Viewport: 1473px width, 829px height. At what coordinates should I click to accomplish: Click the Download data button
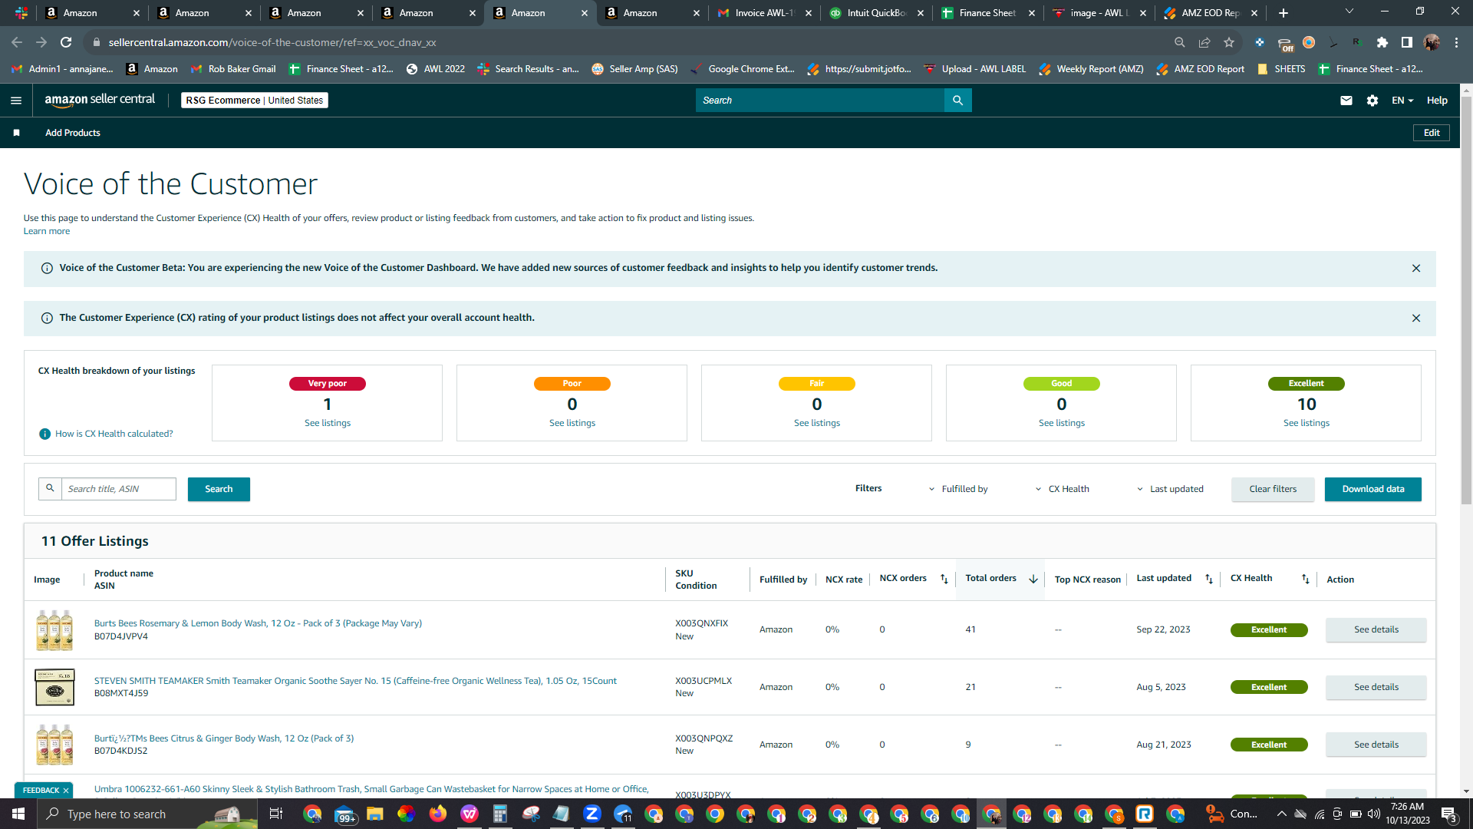tap(1372, 490)
